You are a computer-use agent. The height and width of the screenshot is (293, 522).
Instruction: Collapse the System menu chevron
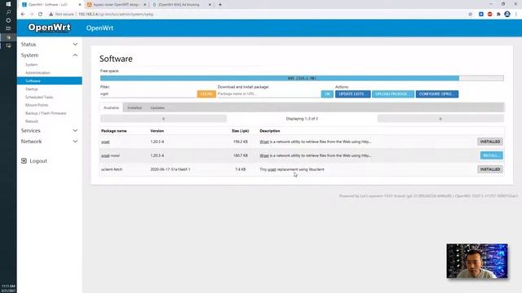(x=75, y=55)
